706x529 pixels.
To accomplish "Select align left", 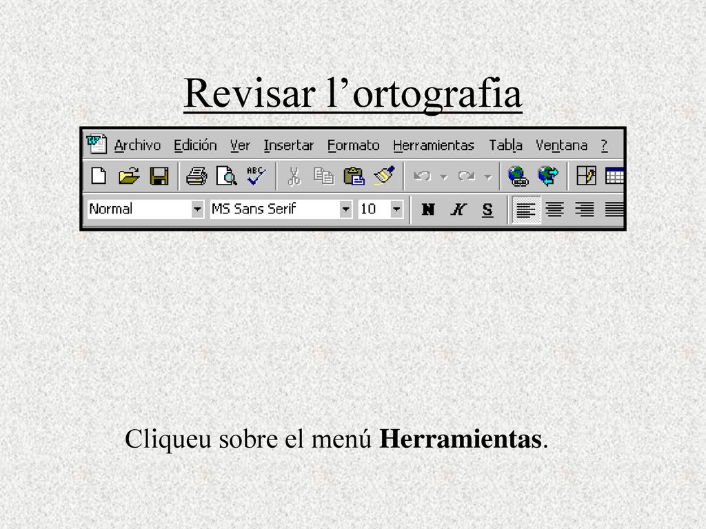I will 526,209.
